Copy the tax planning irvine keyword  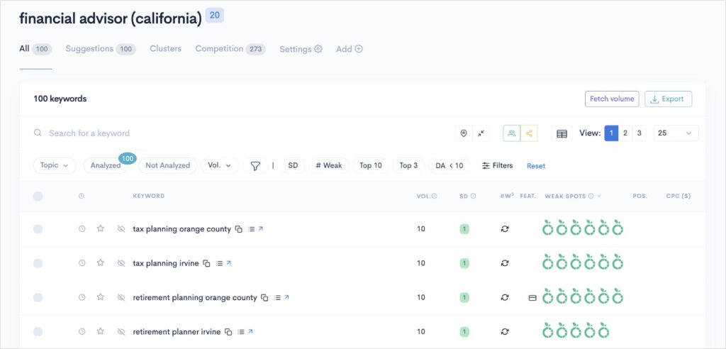[206, 263]
